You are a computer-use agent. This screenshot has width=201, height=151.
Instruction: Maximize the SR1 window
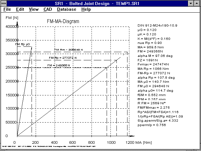coord(197,3)
